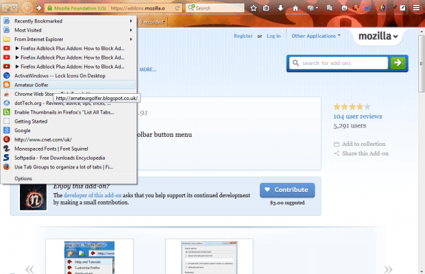Click the address bar URL

click(x=138, y=8)
